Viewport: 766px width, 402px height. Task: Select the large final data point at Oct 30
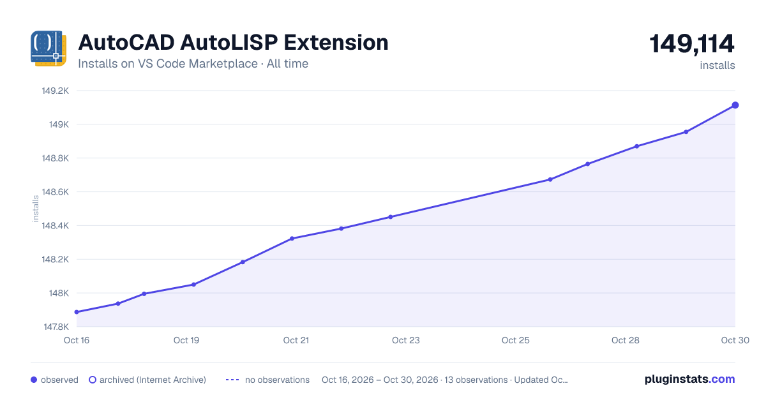pyautogui.click(x=735, y=105)
